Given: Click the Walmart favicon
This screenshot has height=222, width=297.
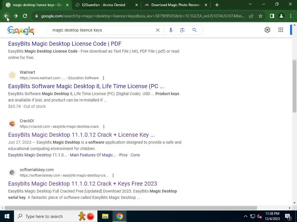Looking at the screenshot, I should tap(12, 75).
